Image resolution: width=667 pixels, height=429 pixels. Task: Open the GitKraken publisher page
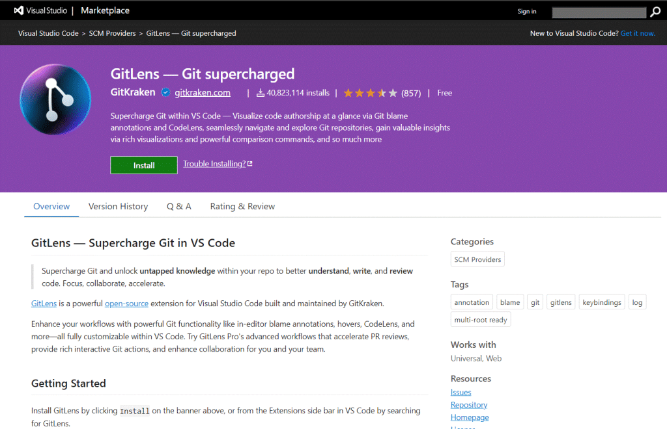pos(133,92)
